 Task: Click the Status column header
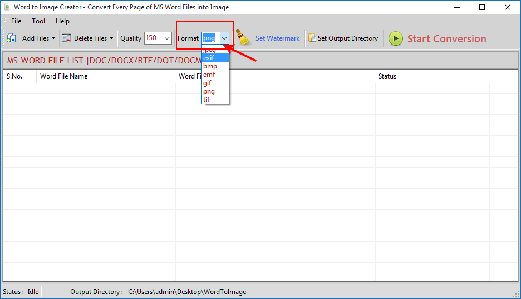pos(432,76)
